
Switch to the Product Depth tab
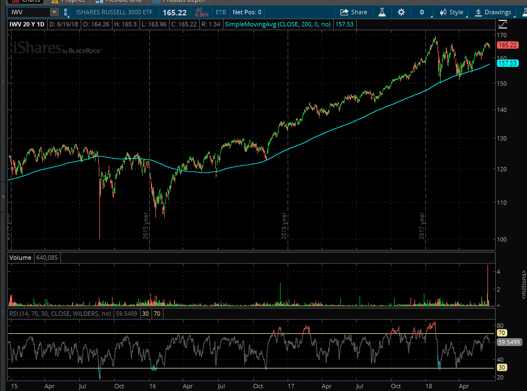click(x=178, y=1)
